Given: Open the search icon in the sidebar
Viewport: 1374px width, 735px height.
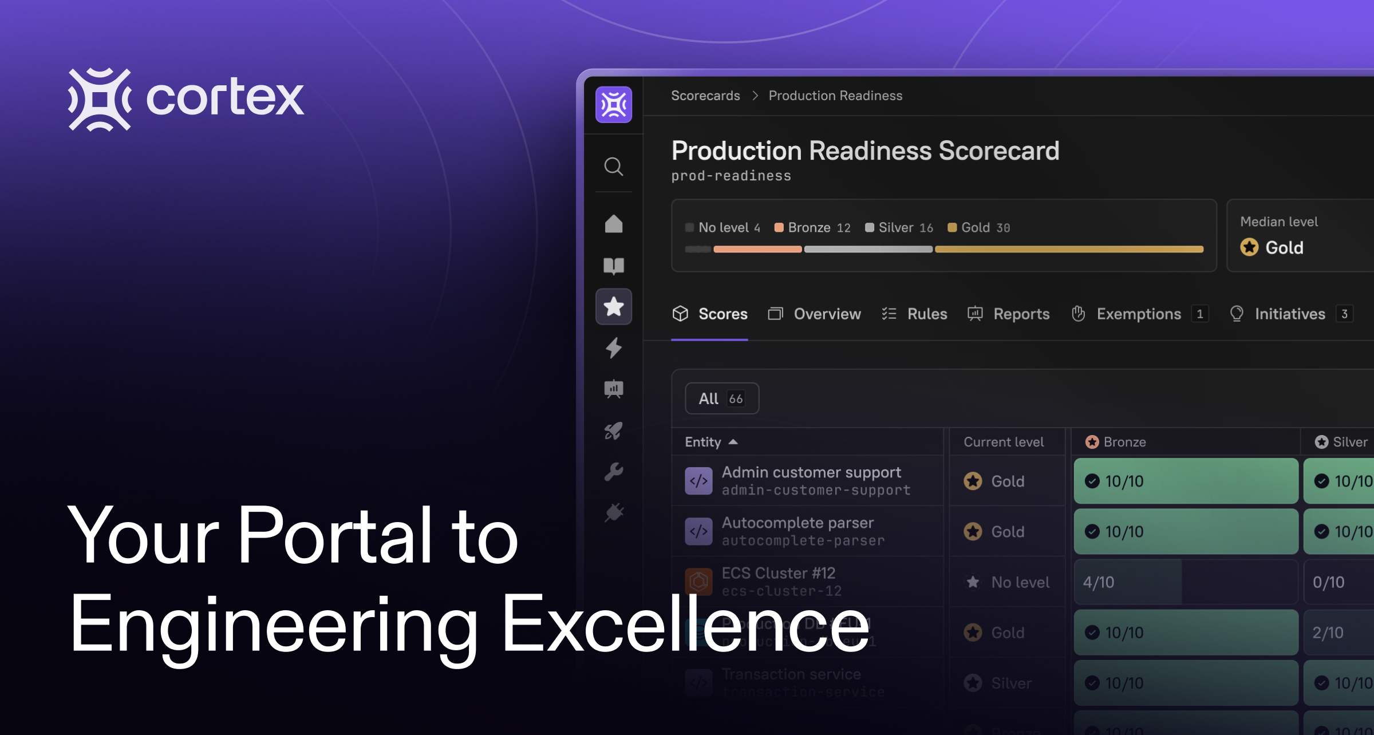Looking at the screenshot, I should [613, 167].
